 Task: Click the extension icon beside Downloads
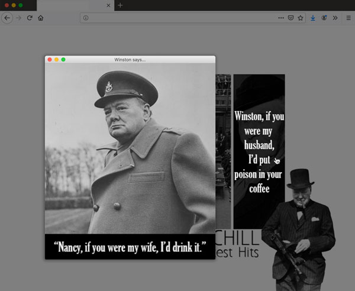click(324, 18)
